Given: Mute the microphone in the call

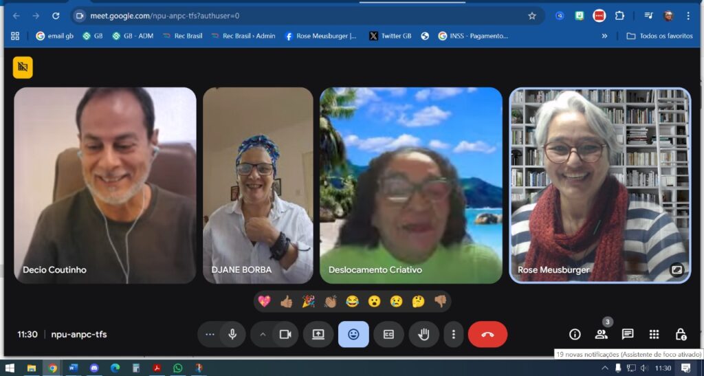Looking at the screenshot, I should coord(232,334).
